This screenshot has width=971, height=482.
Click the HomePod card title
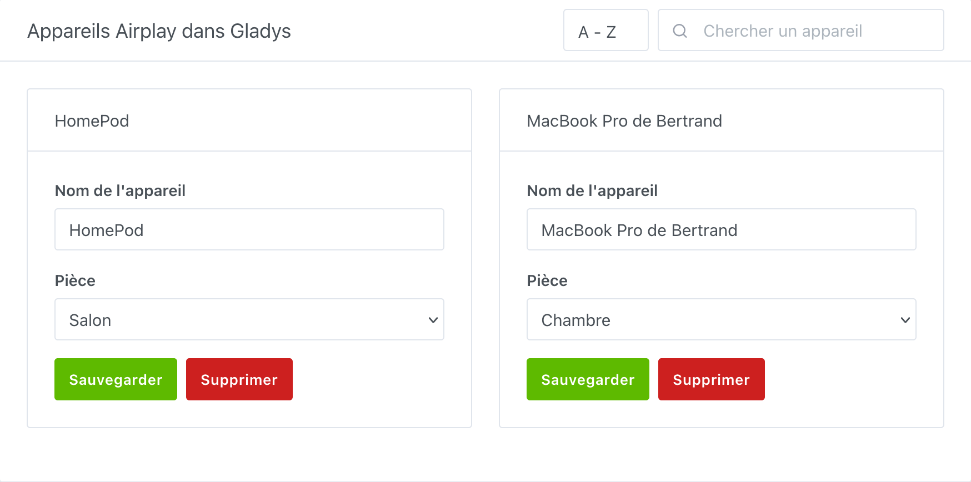[x=92, y=121]
